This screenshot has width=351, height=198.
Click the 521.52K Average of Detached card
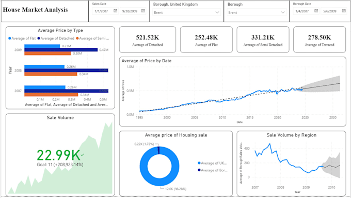click(x=148, y=40)
